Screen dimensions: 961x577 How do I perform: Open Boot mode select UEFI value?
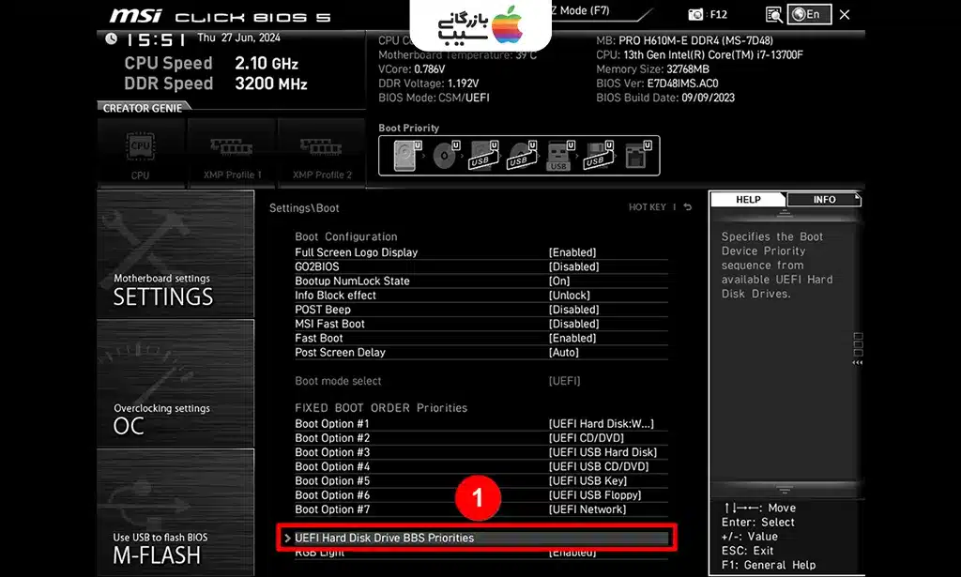pos(564,380)
